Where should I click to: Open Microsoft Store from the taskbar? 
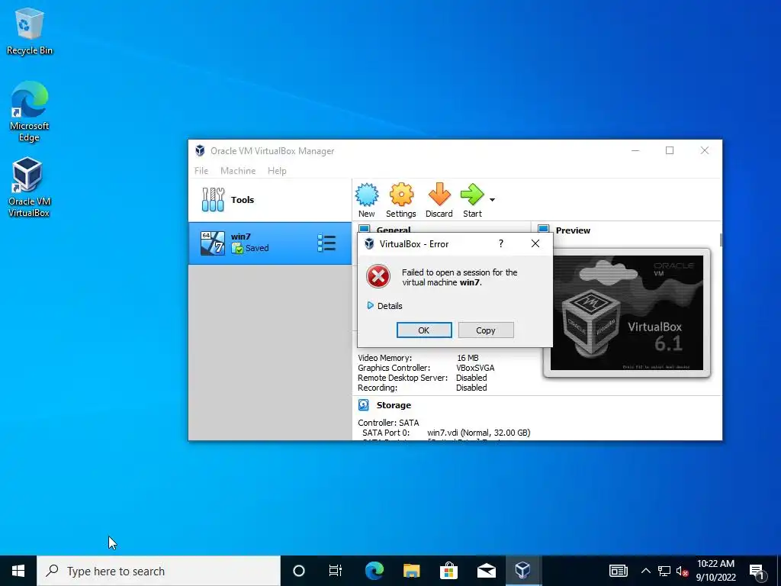[448, 571]
